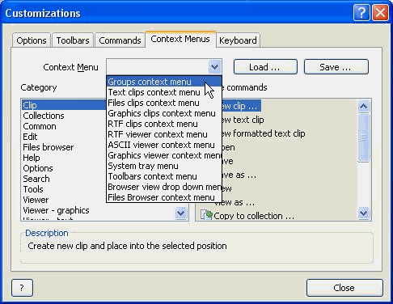Click the commands list scrollbar thumb
This screenshot has width=393, height=304.
click(x=363, y=138)
